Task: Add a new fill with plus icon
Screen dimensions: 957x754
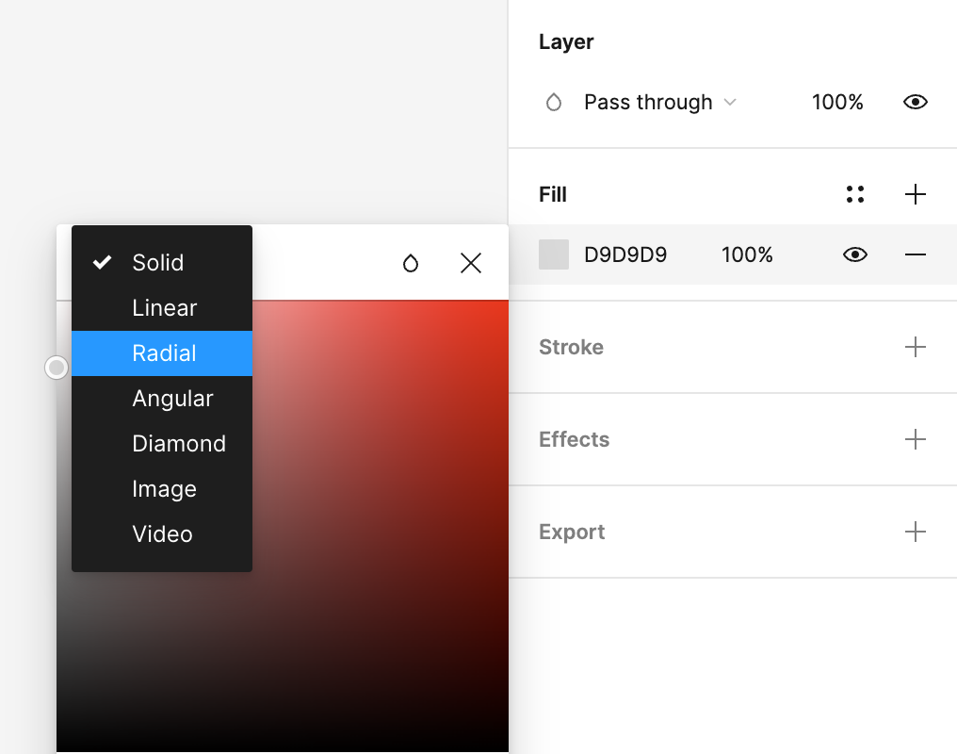Action: click(915, 194)
